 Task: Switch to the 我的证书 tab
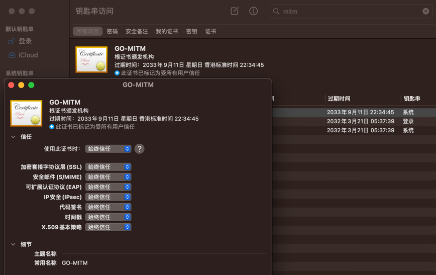(167, 31)
